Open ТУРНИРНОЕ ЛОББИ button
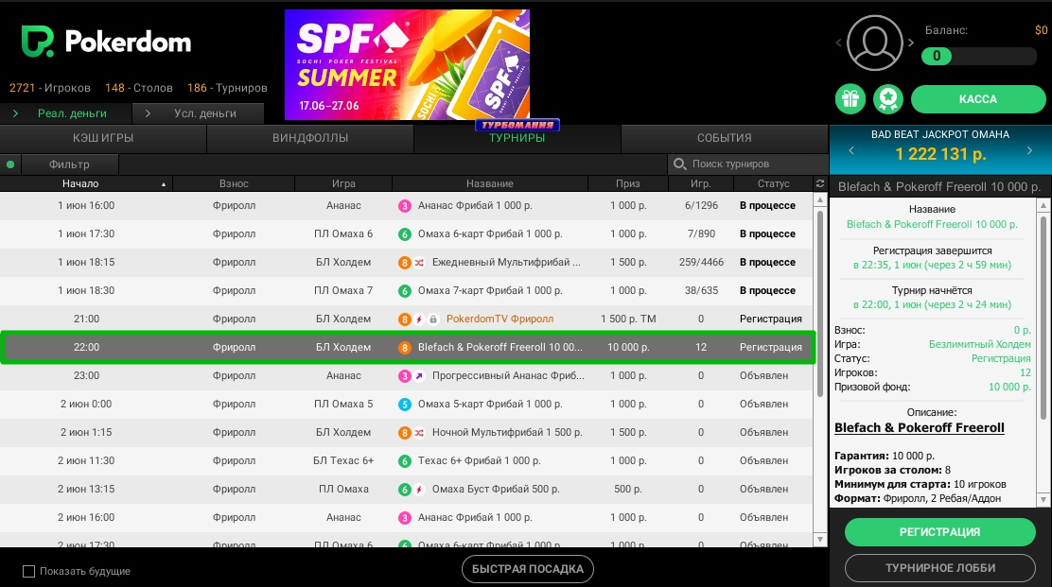This screenshot has height=587, width=1052. (939, 568)
